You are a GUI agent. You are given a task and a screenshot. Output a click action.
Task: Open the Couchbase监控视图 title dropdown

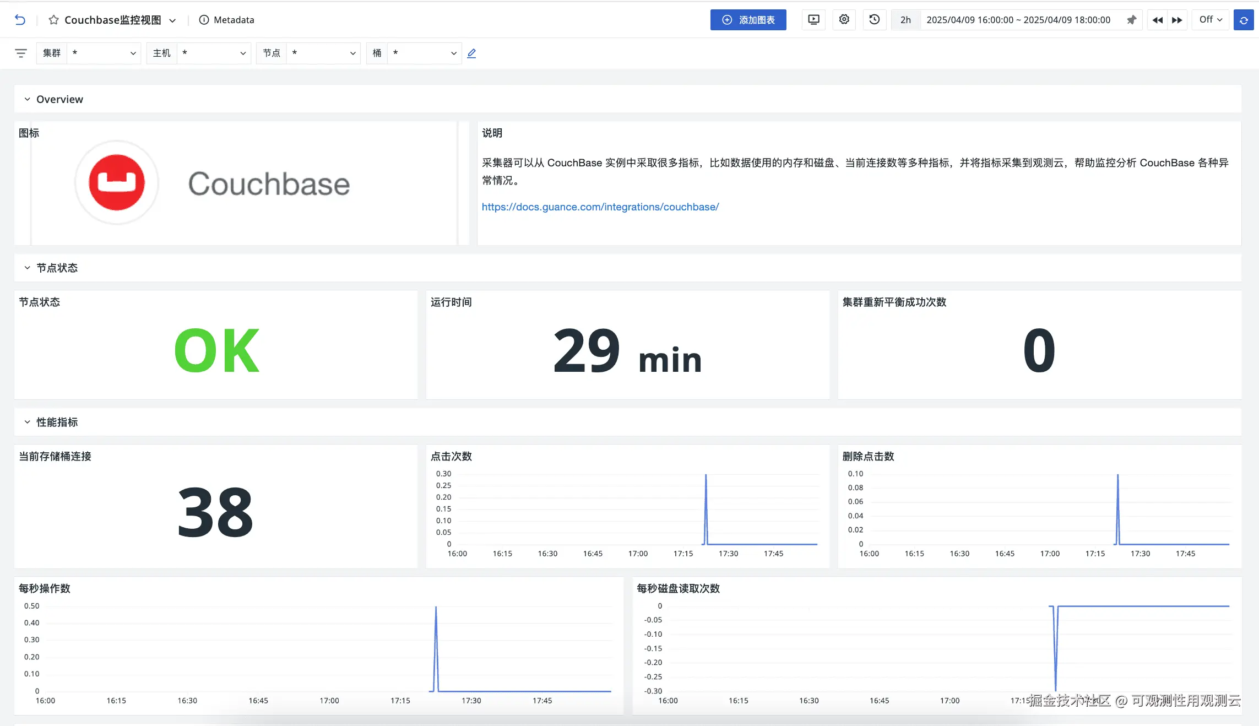coord(172,20)
